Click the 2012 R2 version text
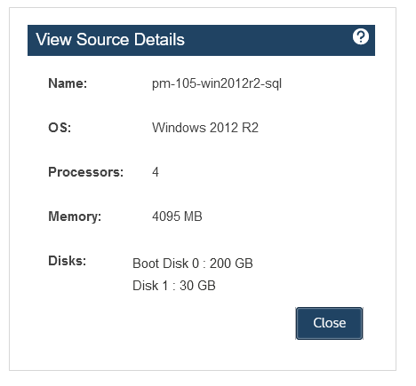 click(x=234, y=128)
